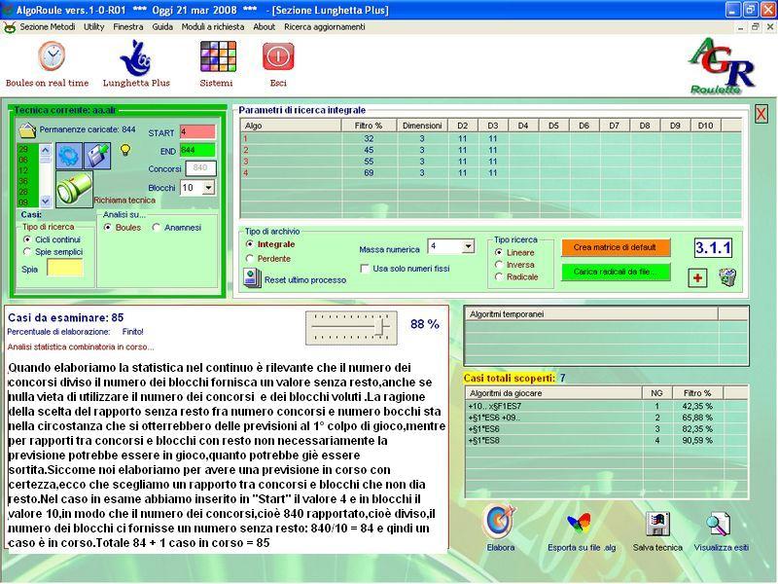778x584 pixels.
Task: Click the recycle bin icon
Action: click(x=727, y=276)
